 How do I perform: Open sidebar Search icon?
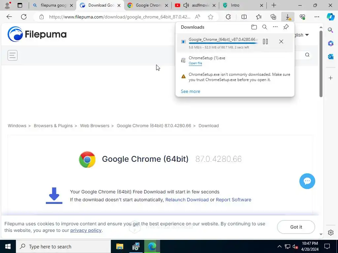(330, 30)
